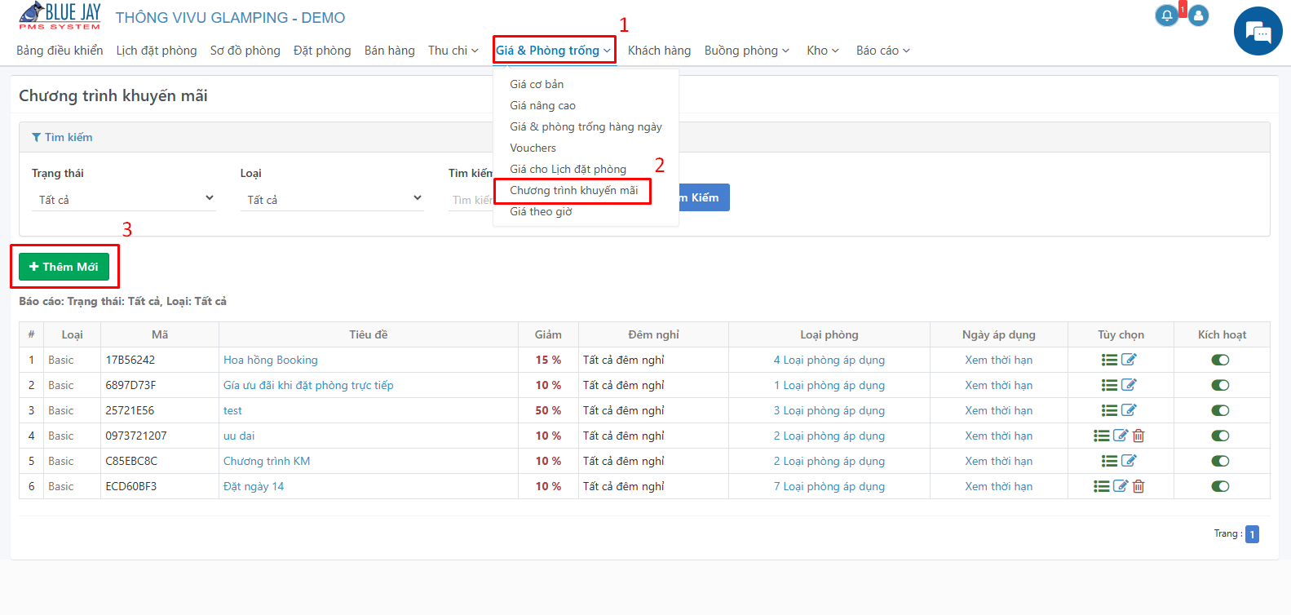Screen dimensions: 1291x615
Task: Open Sơ đồ phòng page
Action: (245, 51)
